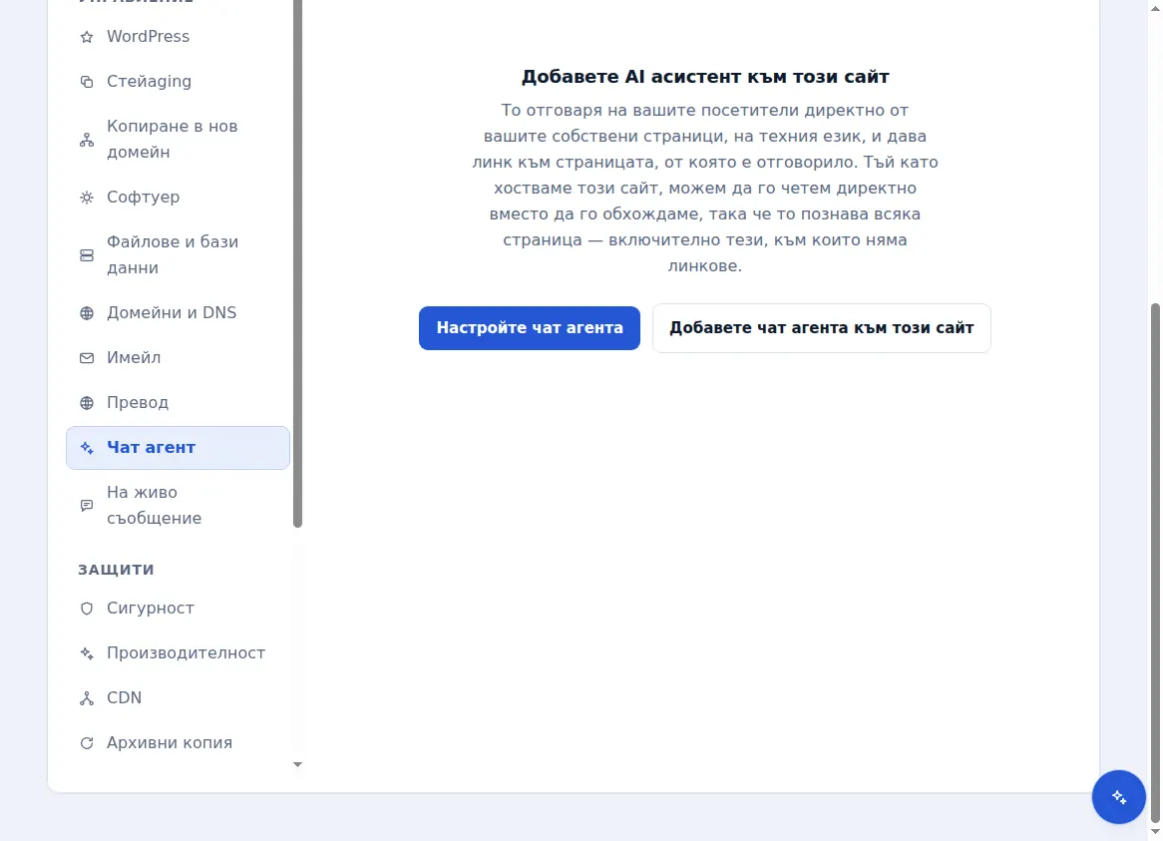
Task: Click the database icon beside Файлове и бази данни
Action: point(87,255)
